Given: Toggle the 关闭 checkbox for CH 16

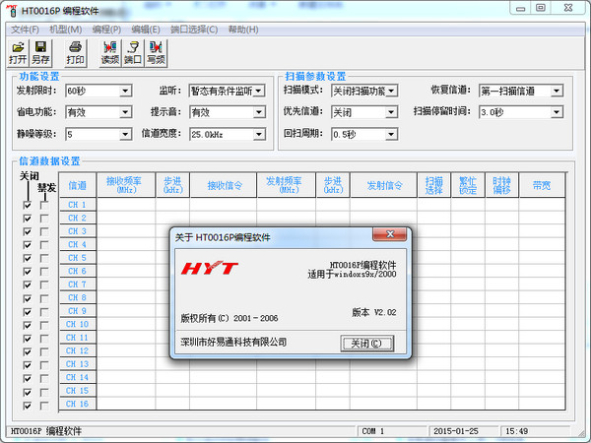Looking at the screenshot, I should point(27,404).
